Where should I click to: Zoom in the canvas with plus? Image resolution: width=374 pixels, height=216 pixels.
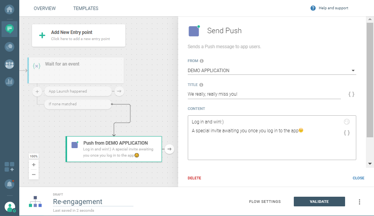pos(34,165)
